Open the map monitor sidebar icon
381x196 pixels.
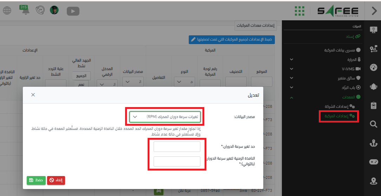tap(373, 30)
